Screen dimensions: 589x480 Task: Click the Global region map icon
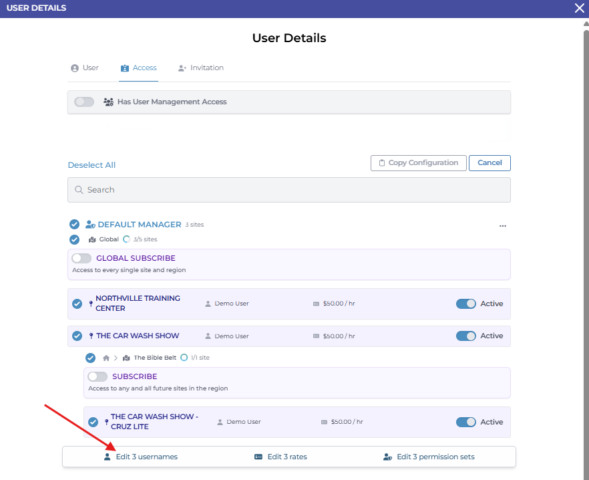(x=92, y=239)
